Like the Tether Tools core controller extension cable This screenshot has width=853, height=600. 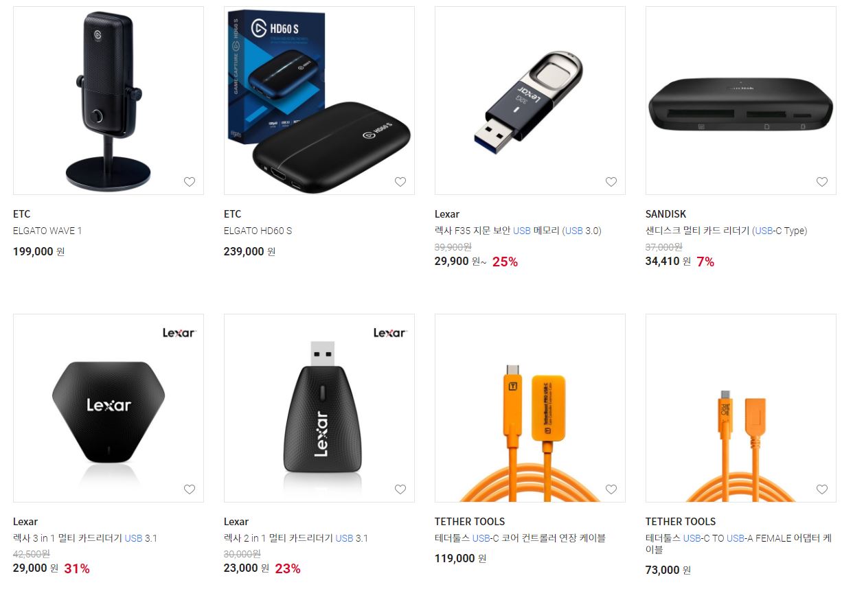[611, 489]
